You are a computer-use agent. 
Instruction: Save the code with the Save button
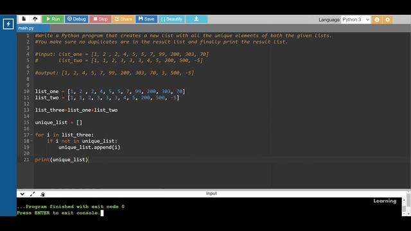[x=146, y=19]
